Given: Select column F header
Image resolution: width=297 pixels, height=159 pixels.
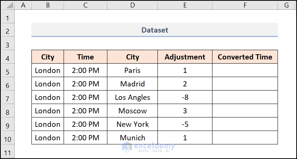Looking at the screenshot, I should click(x=245, y=5).
